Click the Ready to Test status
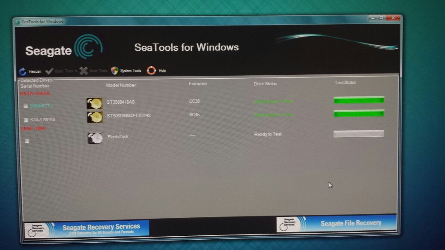The width and height of the screenshot is (445, 250). click(x=268, y=134)
